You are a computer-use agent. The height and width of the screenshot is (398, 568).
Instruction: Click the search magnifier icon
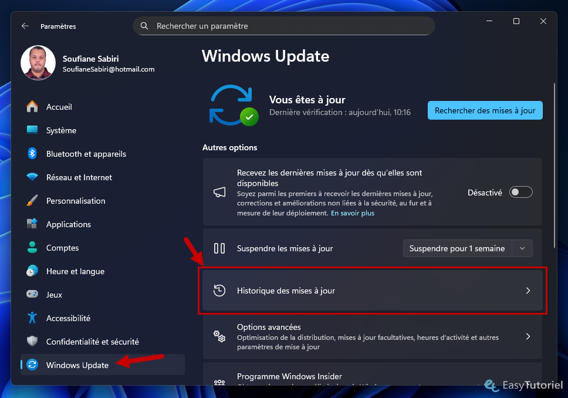[x=144, y=26]
